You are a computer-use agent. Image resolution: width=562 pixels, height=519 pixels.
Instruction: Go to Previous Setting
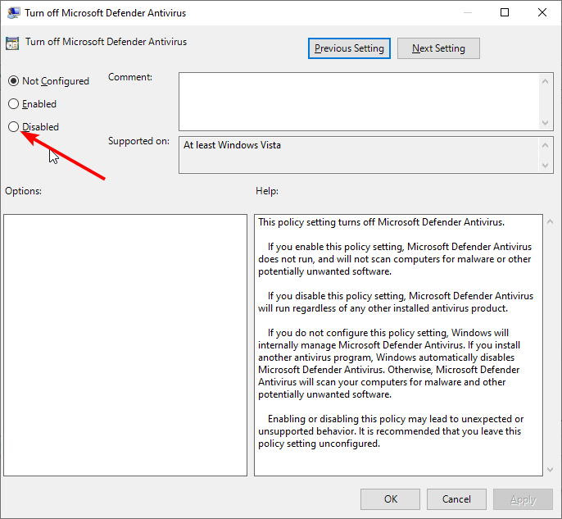pos(349,48)
